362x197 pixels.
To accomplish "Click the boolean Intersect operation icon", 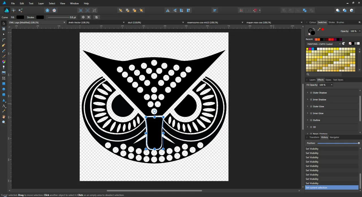I will coord(298,10).
